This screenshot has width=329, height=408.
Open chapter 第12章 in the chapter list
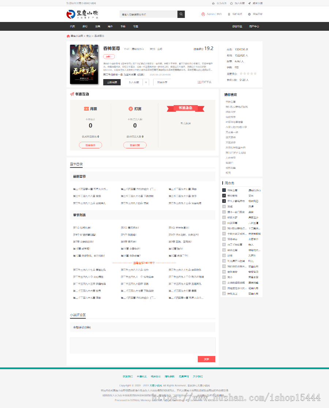(176, 249)
